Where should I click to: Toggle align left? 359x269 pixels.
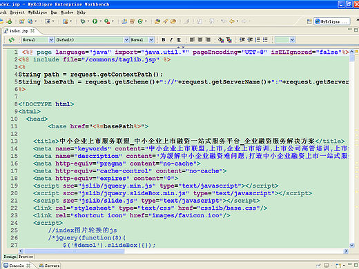192,40
